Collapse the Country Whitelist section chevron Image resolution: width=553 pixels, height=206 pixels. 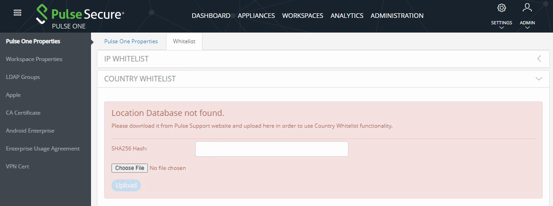tap(539, 79)
